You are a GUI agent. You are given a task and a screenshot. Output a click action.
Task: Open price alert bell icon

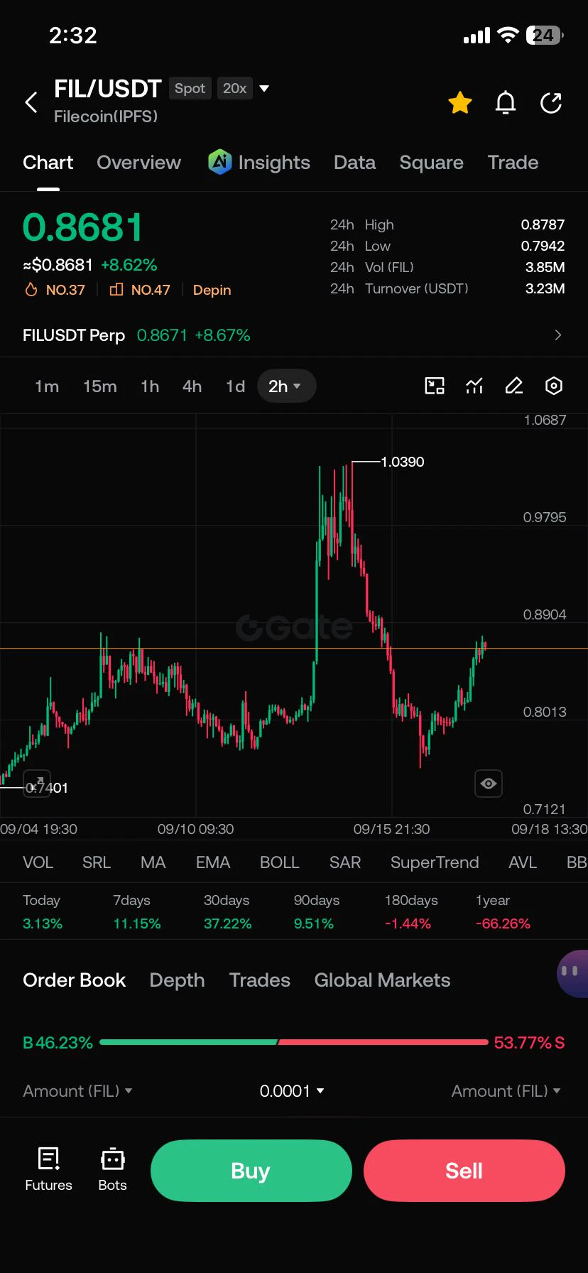[x=505, y=103]
